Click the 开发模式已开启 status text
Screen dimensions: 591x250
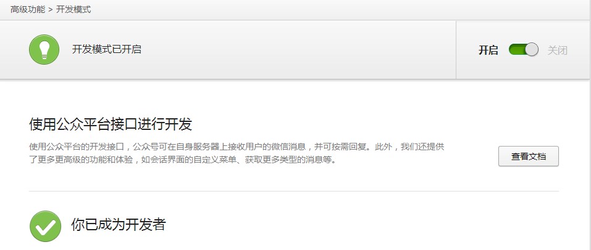107,49
